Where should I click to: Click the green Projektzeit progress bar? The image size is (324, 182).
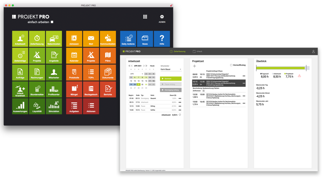pos(281,68)
